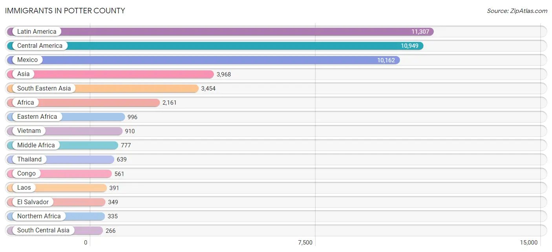This screenshot has width=552, height=252.
Task: Click the Latin America bar label
Action: coord(37,32)
